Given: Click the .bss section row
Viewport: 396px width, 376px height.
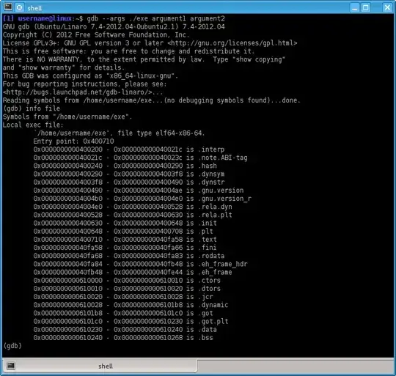Looking at the screenshot, I should (123, 338).
